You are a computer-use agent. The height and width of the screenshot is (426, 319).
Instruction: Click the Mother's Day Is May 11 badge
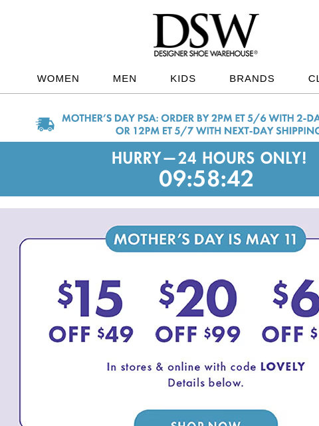(x=205, y=239)
